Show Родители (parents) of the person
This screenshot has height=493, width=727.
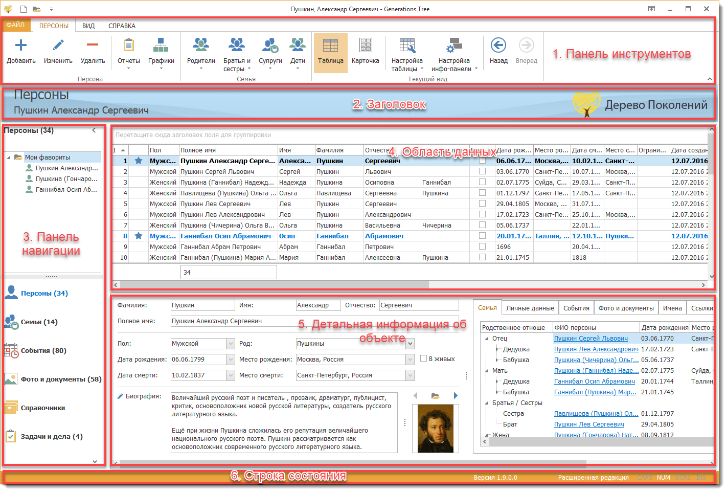201,46
